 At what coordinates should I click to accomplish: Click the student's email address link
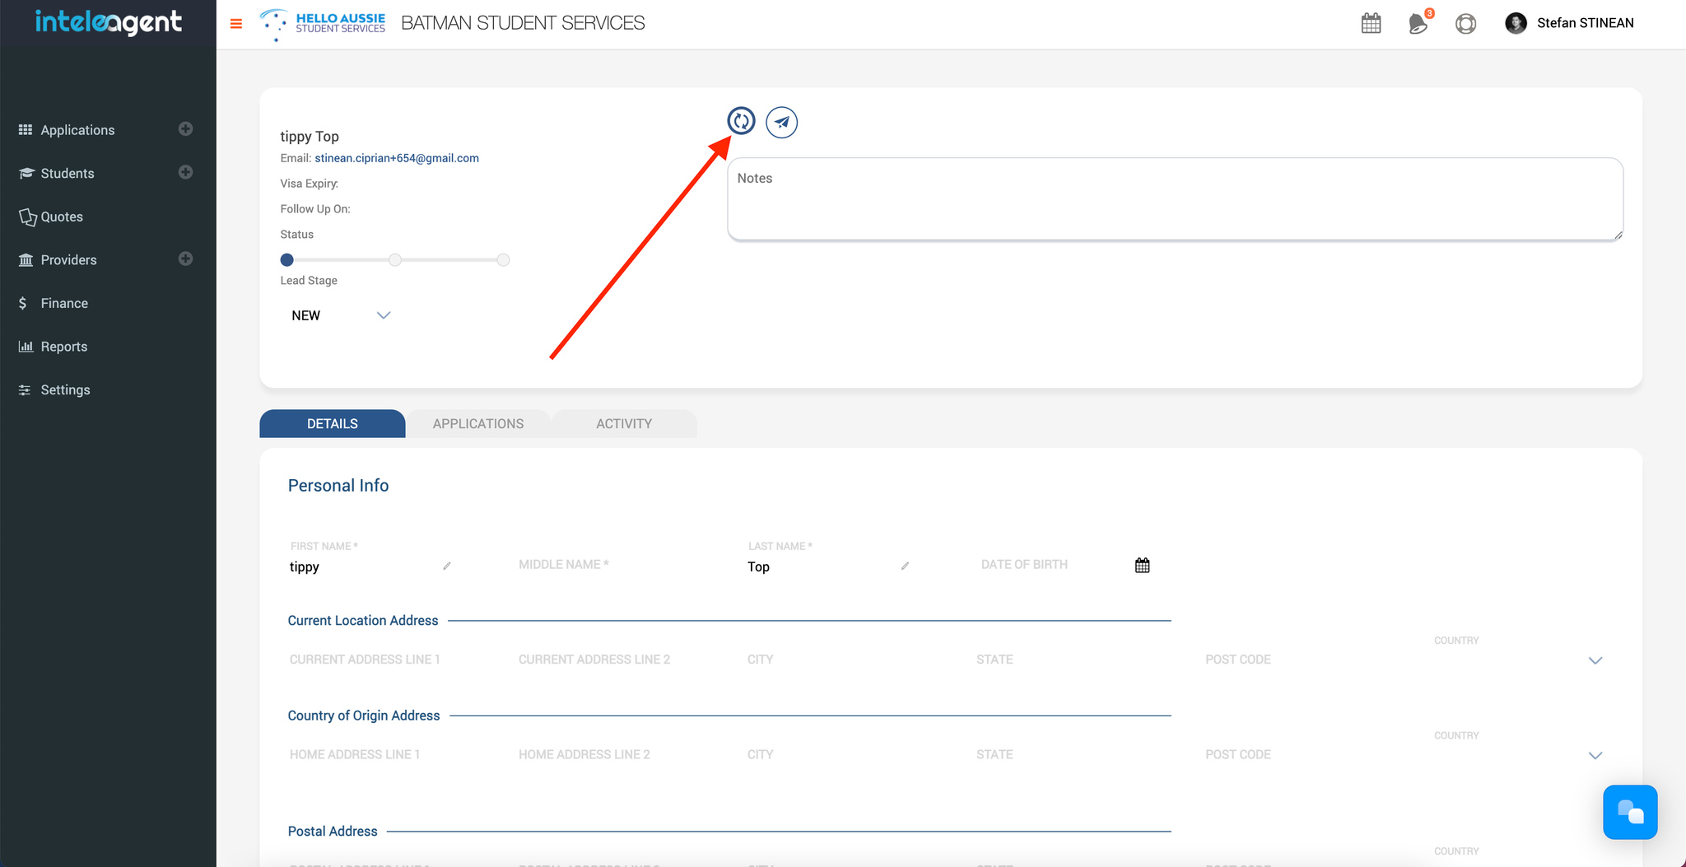[x=396, y=158]
